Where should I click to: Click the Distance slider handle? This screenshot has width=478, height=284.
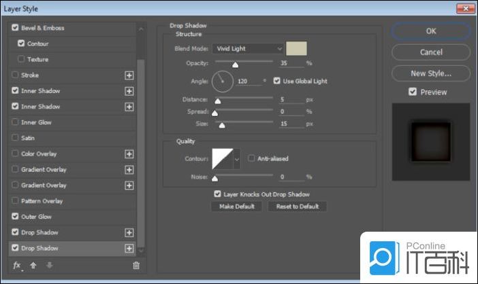pyautogui.click(x=218, y=101)
